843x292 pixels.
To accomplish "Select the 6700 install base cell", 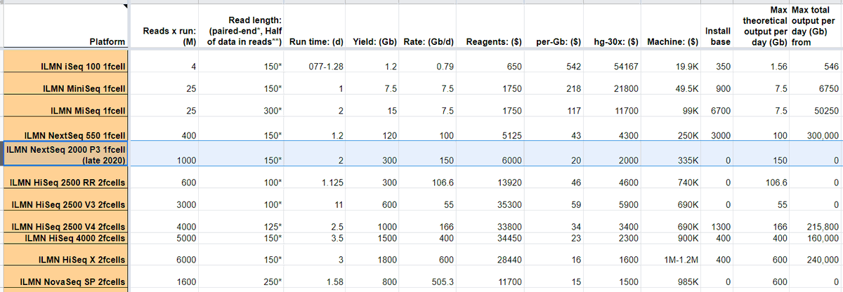I will coord(718,107).
